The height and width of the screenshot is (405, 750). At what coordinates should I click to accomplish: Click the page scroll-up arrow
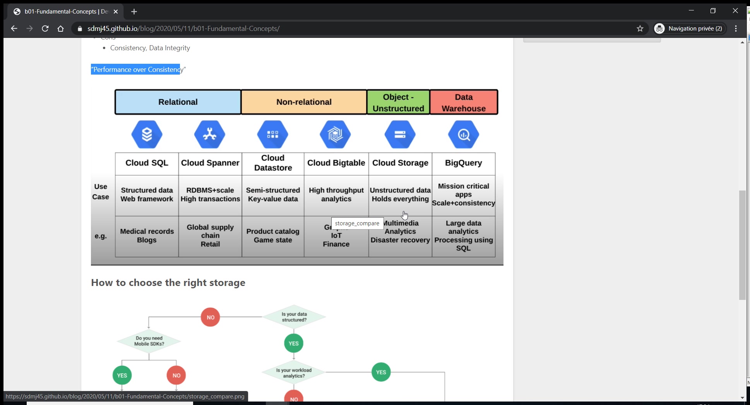742,42
